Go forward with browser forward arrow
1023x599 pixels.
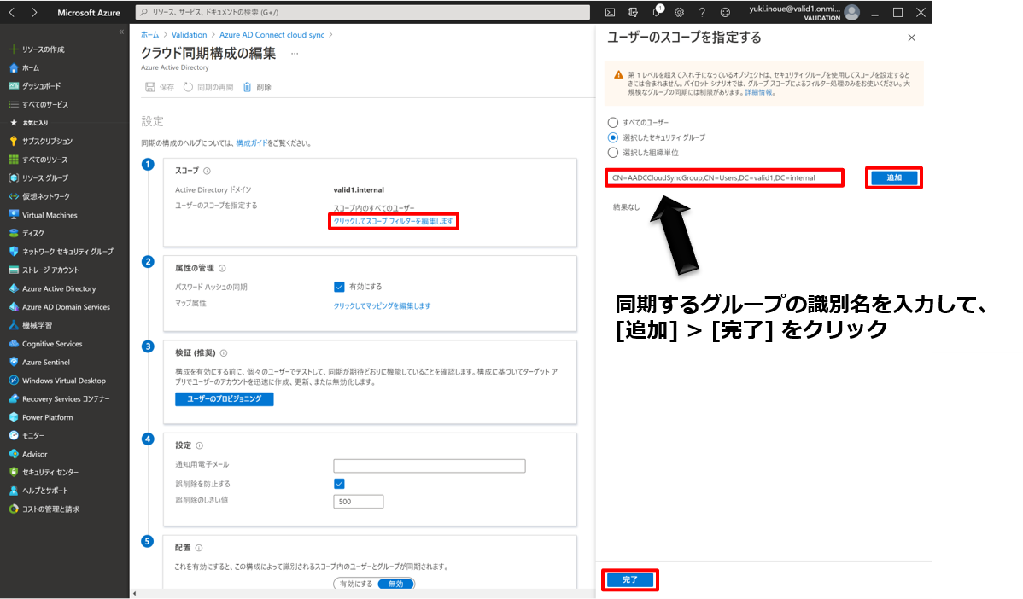[34, 13]
